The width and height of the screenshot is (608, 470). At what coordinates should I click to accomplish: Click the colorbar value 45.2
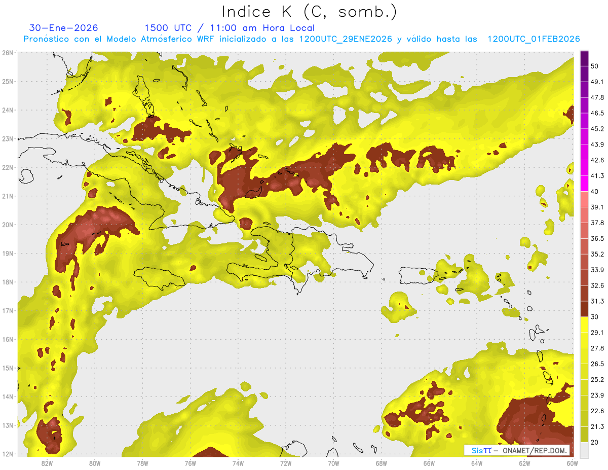[597, 128]
